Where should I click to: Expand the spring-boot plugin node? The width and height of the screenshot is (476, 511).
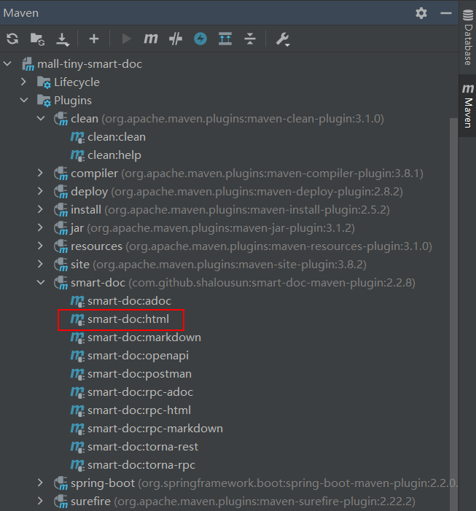(x=40, y=483)
